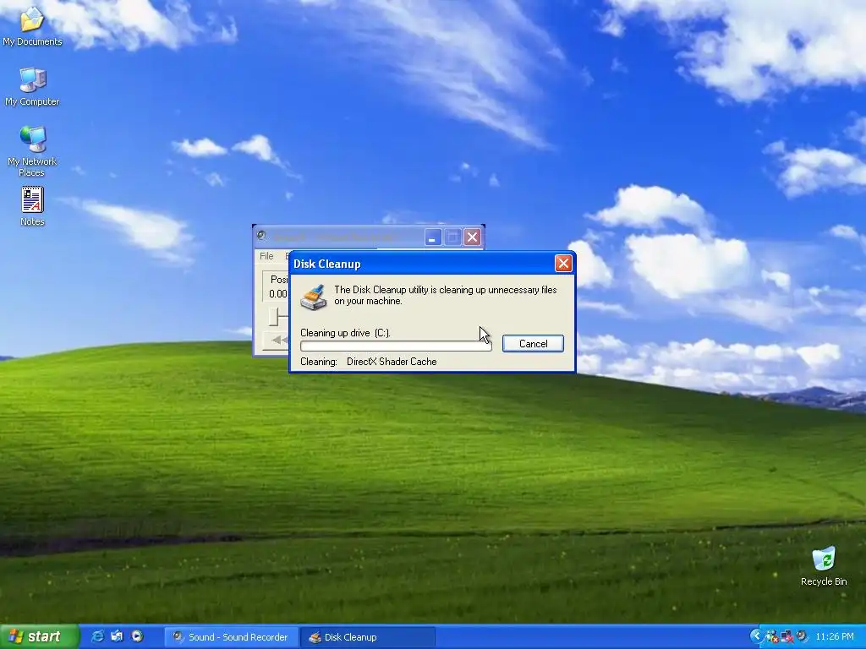This screenshot has width=866, height=649.
Task: Switch to Sound Recorder taskbar button
Action: pyautogui.click(x=232, y=637)
